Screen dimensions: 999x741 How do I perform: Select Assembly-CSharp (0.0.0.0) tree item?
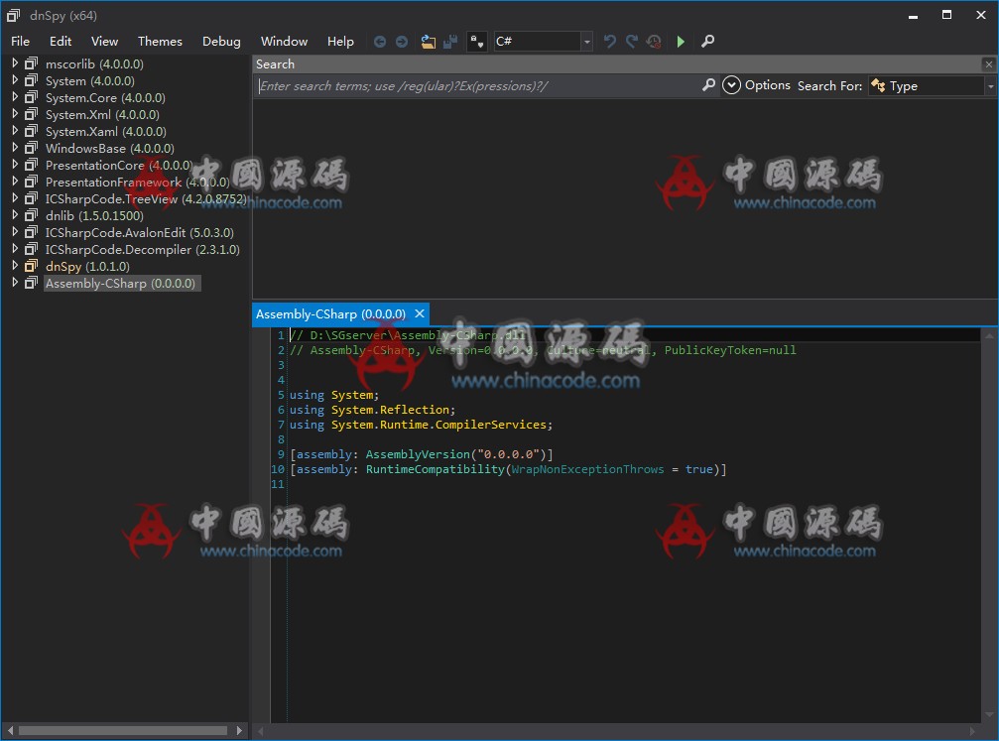(120, 283)
